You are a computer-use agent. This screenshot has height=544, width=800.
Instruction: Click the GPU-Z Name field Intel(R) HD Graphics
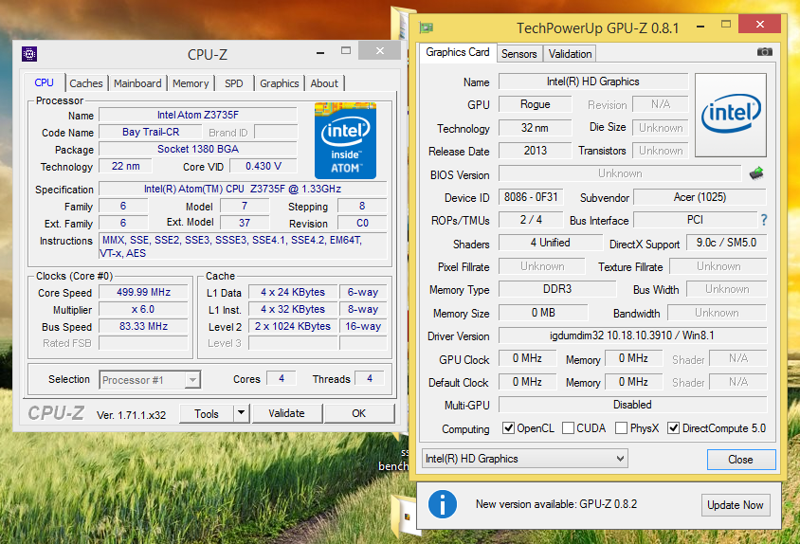tap(593, 82)
